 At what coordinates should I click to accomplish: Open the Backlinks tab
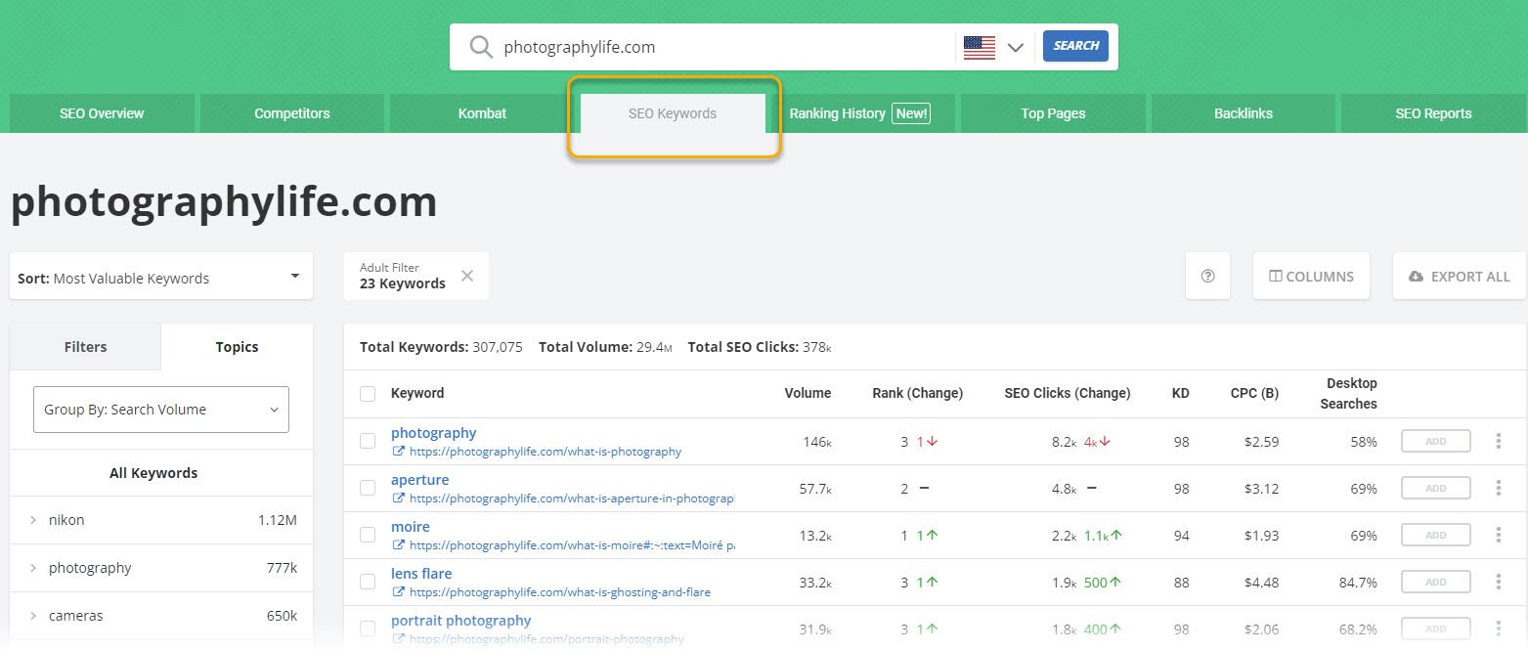tap(1244, 113)
